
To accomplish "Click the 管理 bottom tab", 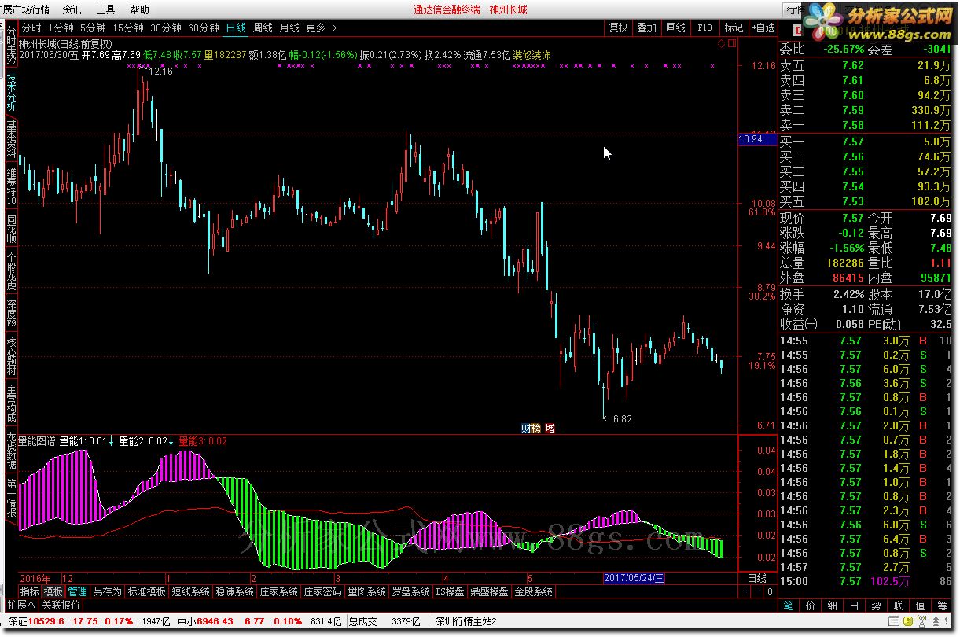I will (x=77, y=591).
